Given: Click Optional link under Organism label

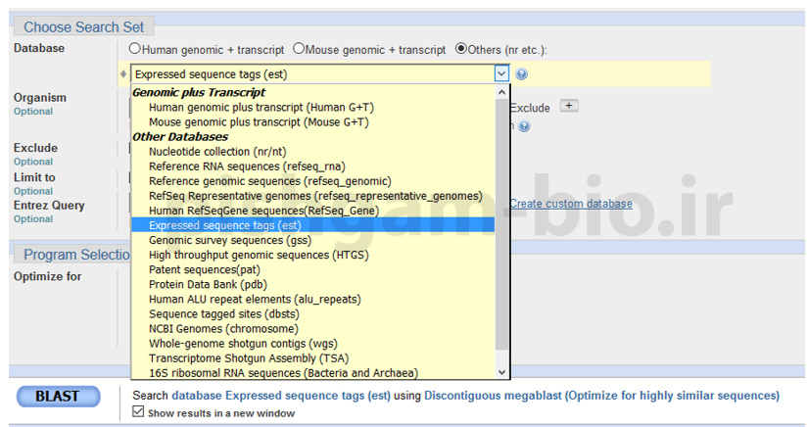Looking at the screenshot, I should click(33, 112).
